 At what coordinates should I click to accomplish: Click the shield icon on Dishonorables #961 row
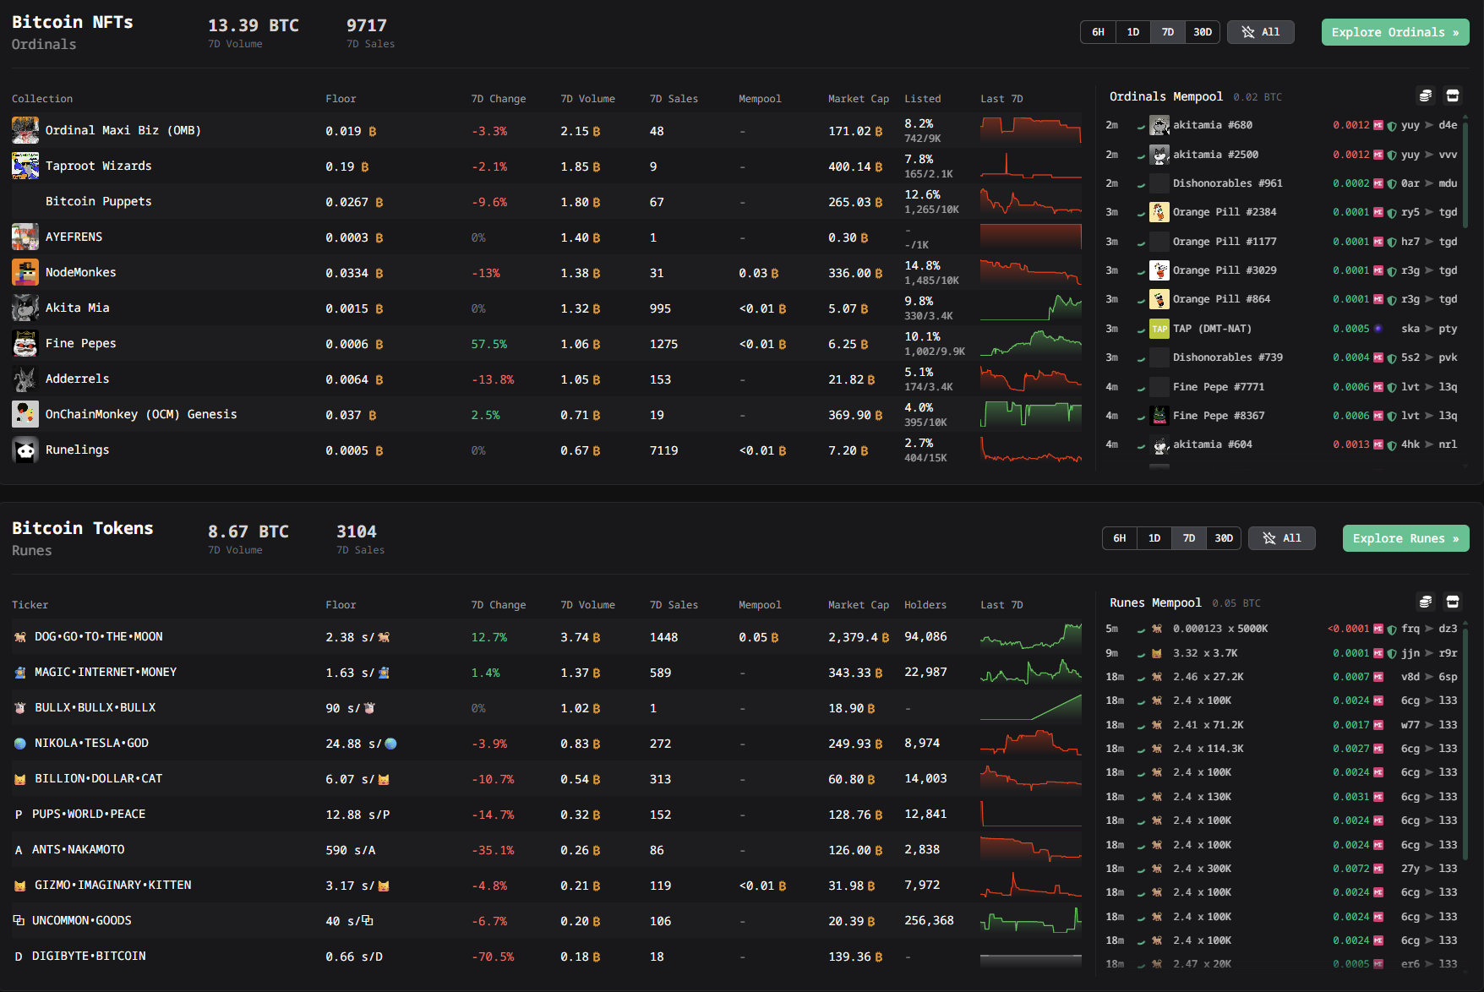pos(1392,183)
